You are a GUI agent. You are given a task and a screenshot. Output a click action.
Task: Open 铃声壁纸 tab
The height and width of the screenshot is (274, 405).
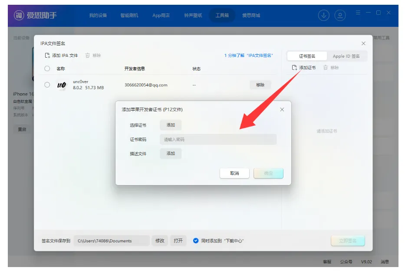click(x=193, y=16)
